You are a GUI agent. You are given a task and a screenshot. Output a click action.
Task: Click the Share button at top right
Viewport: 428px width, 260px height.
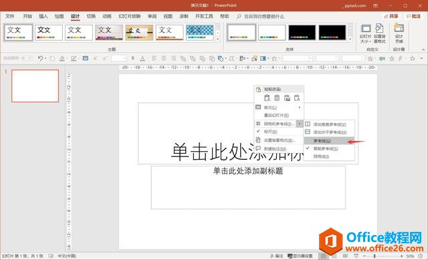click(391, 16)
